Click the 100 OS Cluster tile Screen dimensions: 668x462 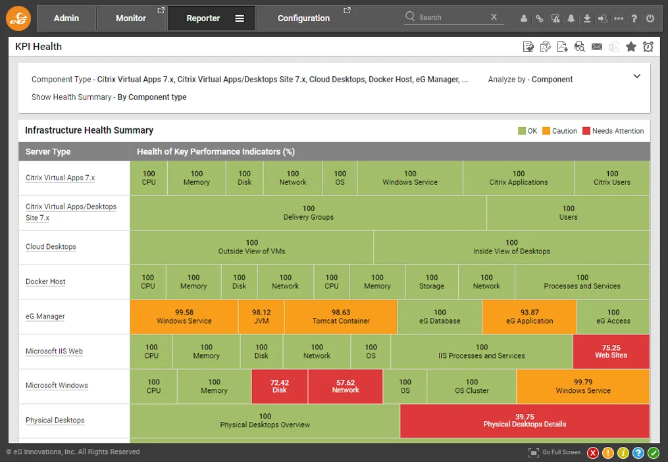472,386
